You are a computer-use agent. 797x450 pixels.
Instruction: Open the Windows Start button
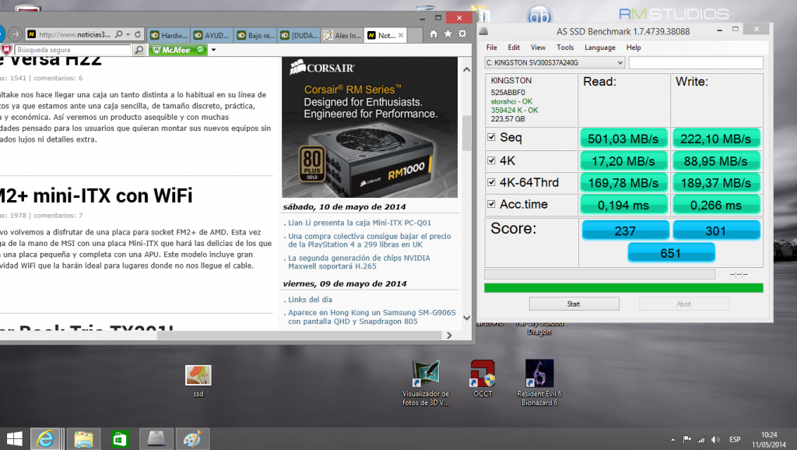pyautogui.click(x=15, y=439)
